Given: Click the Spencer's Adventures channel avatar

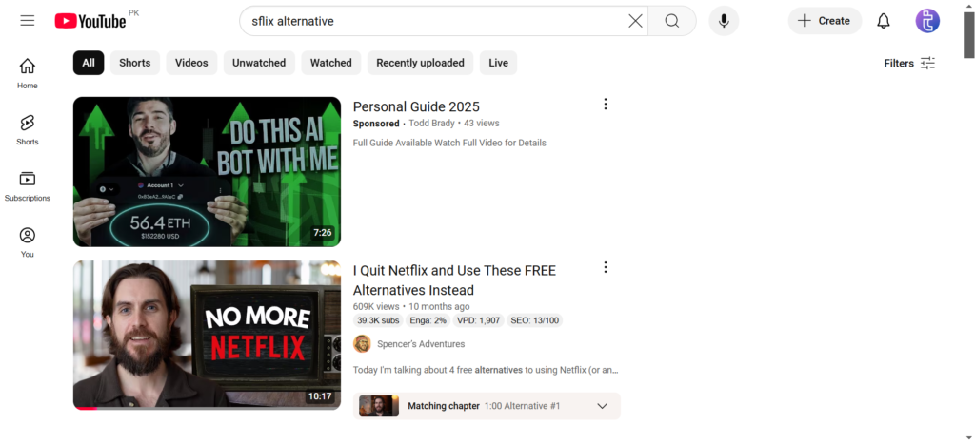Looking at the screenshot, I should [x=362, y=344].
